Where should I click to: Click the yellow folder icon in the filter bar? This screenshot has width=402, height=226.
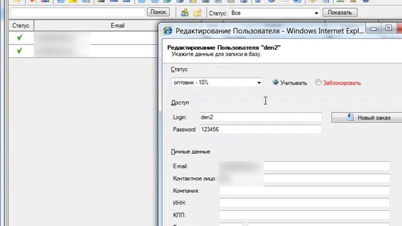pyautogui.click(x=197, y=13)
